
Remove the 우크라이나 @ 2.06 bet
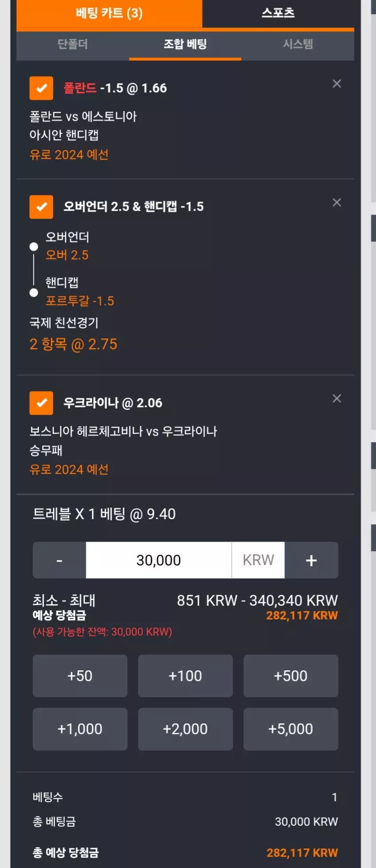pos(337,398)
